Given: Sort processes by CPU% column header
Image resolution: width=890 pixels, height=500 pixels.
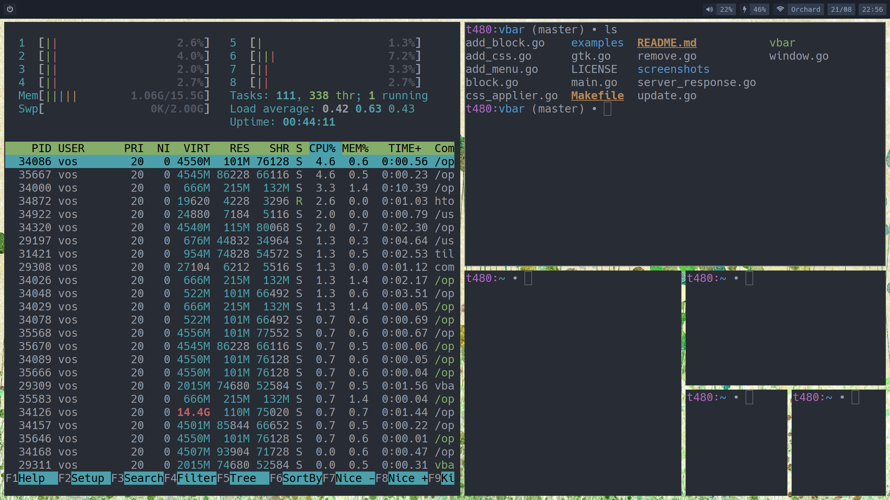Looking at the screenshot, I should click(x=322, y=148).
